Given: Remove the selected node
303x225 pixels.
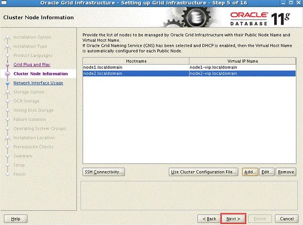Looking at the screenshot, I should [286, 172].
